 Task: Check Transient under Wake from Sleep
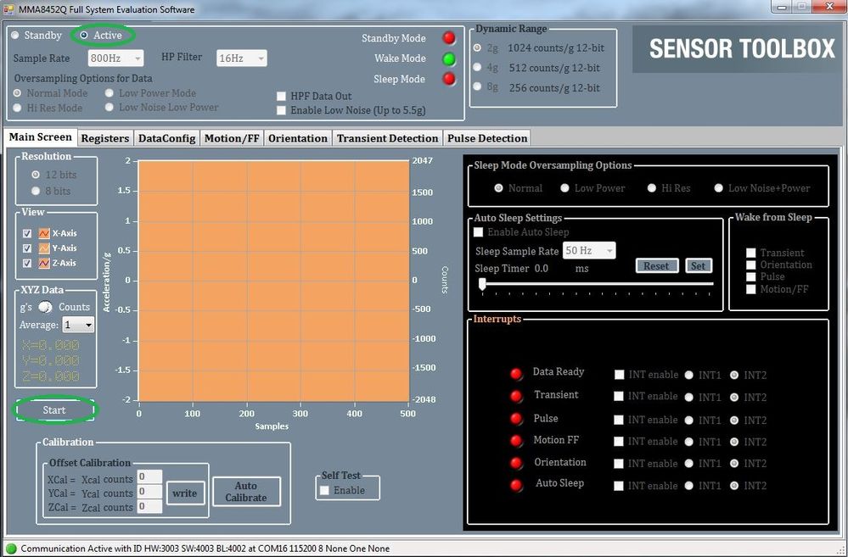click(x=750, y=253)
